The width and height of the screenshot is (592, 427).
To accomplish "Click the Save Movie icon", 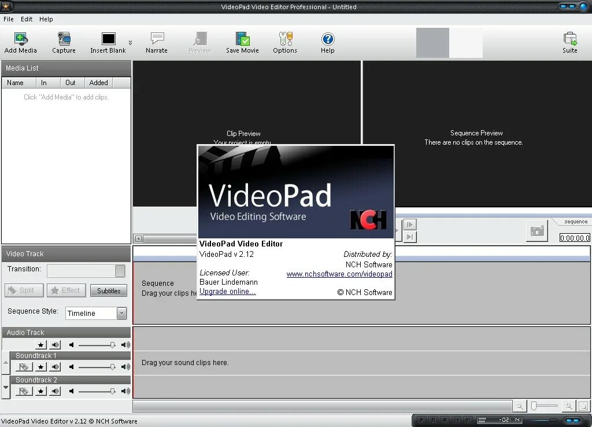I will coord(242,43).
